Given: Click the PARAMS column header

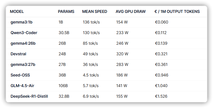Looking at the screenshot, I should 66,11.
